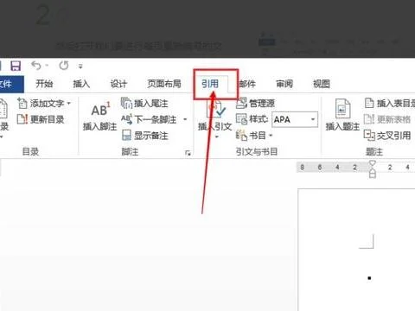Switch to the 开始 tab
The height and width of the screenshot is (311, 415).
(44, 84)
